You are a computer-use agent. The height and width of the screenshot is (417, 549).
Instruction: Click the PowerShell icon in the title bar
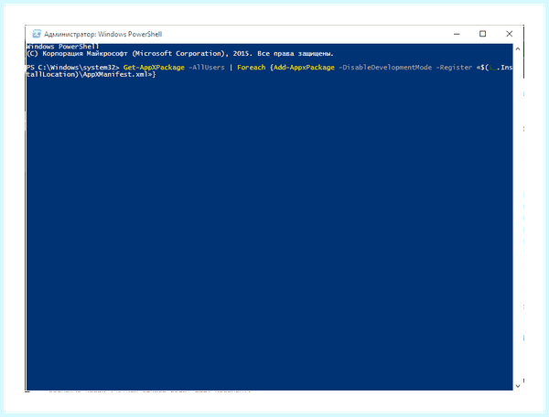coord(37,34)
